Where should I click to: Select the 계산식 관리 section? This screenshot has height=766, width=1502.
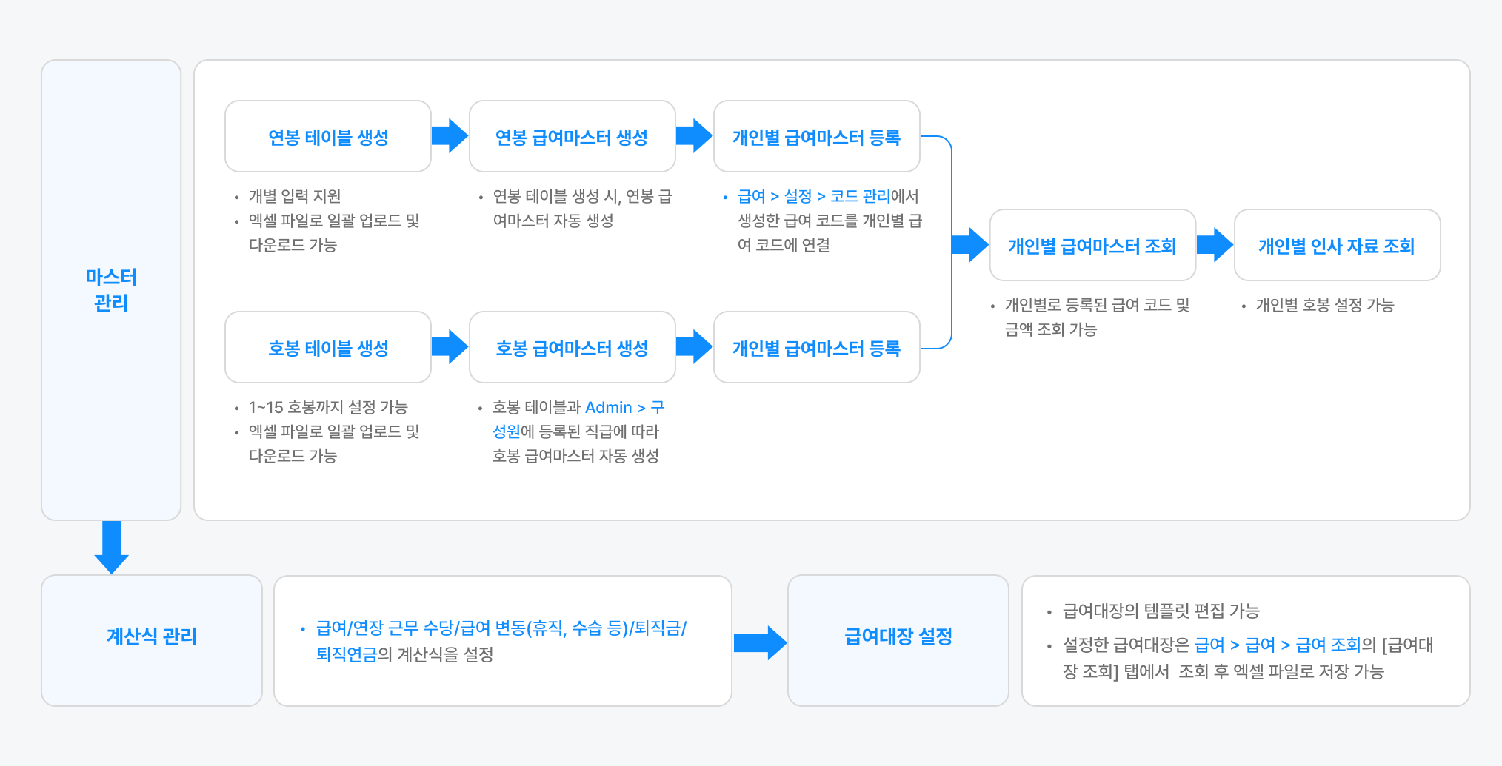coord(152,636)
